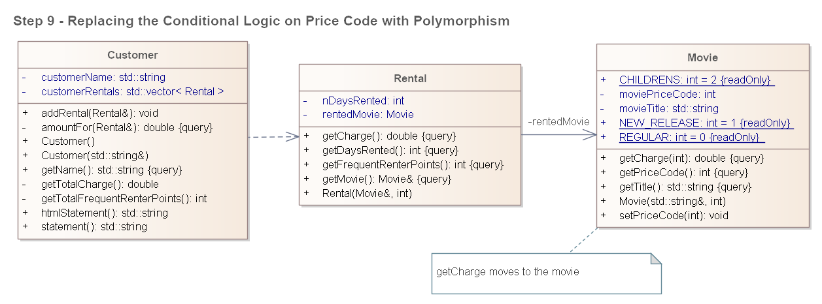Viewport: 822px width, 304px height.
Task: Select the Rental class header
Action: click(410, 78)
